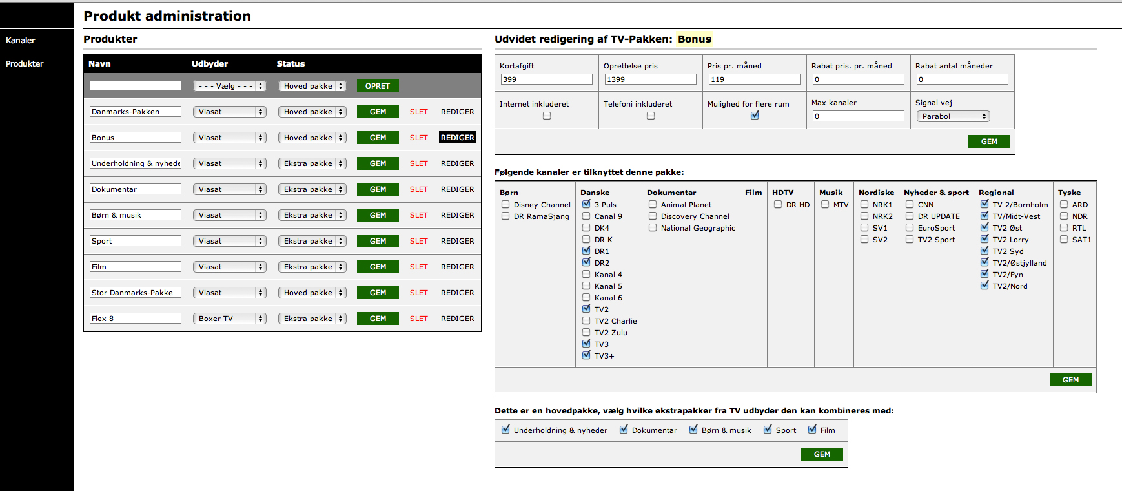1122x491 pixels.
Task: Uncheck the Sport extra package checkbox
Action: pyautogui.click(x=768, y=430)
